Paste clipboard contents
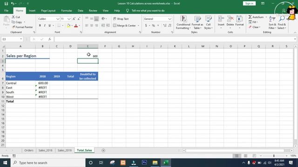 (6, 21)
